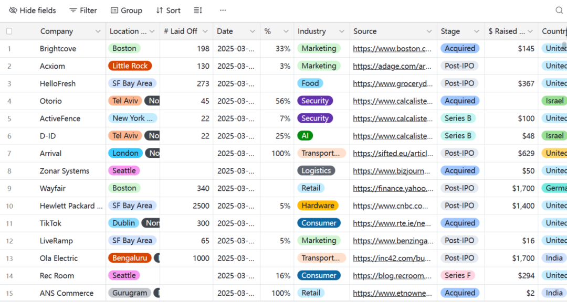This screenshot has height=302, width=567.
Task: Open the Sort options
Action: point(168,10)
